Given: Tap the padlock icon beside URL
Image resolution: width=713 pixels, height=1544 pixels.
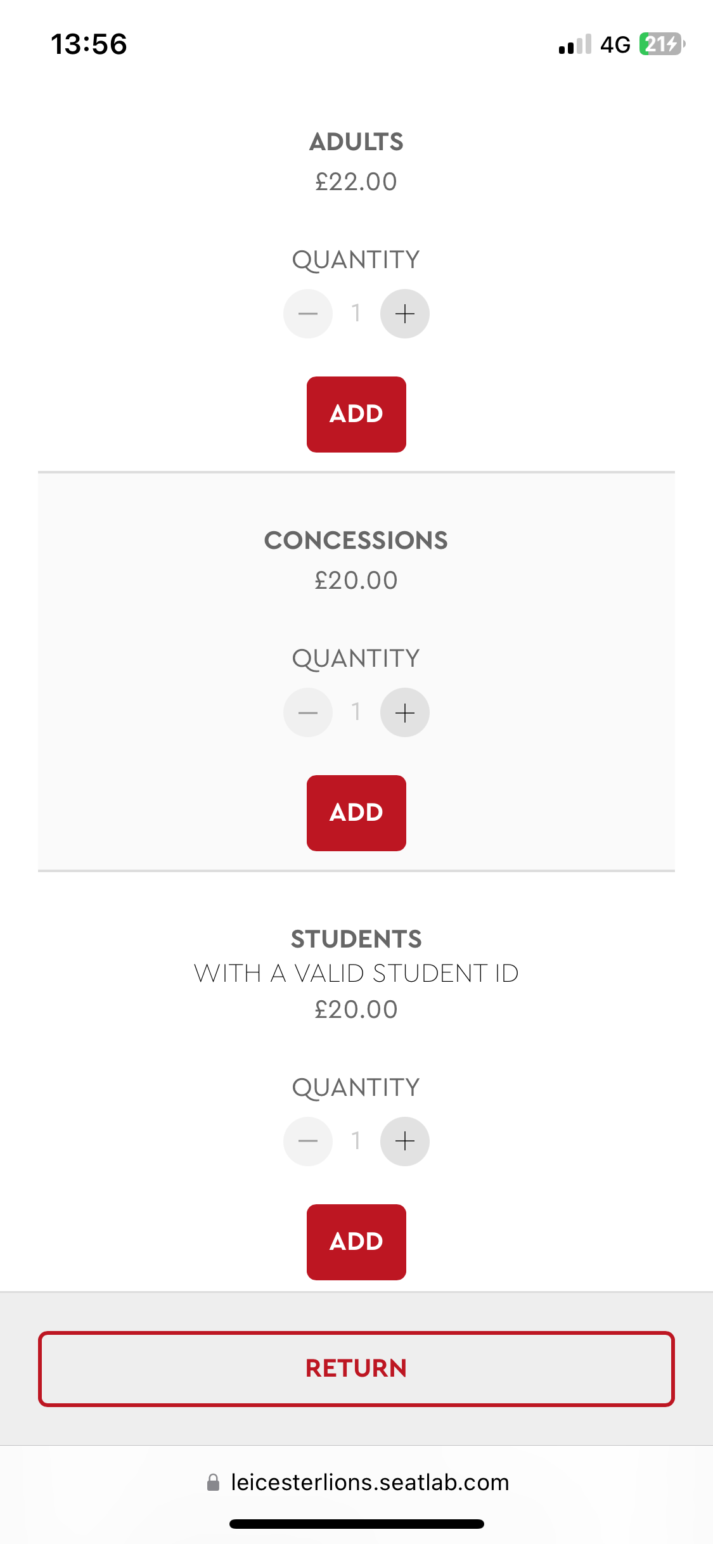Looking at the screenshot, I should click(x=214, y=1483).
